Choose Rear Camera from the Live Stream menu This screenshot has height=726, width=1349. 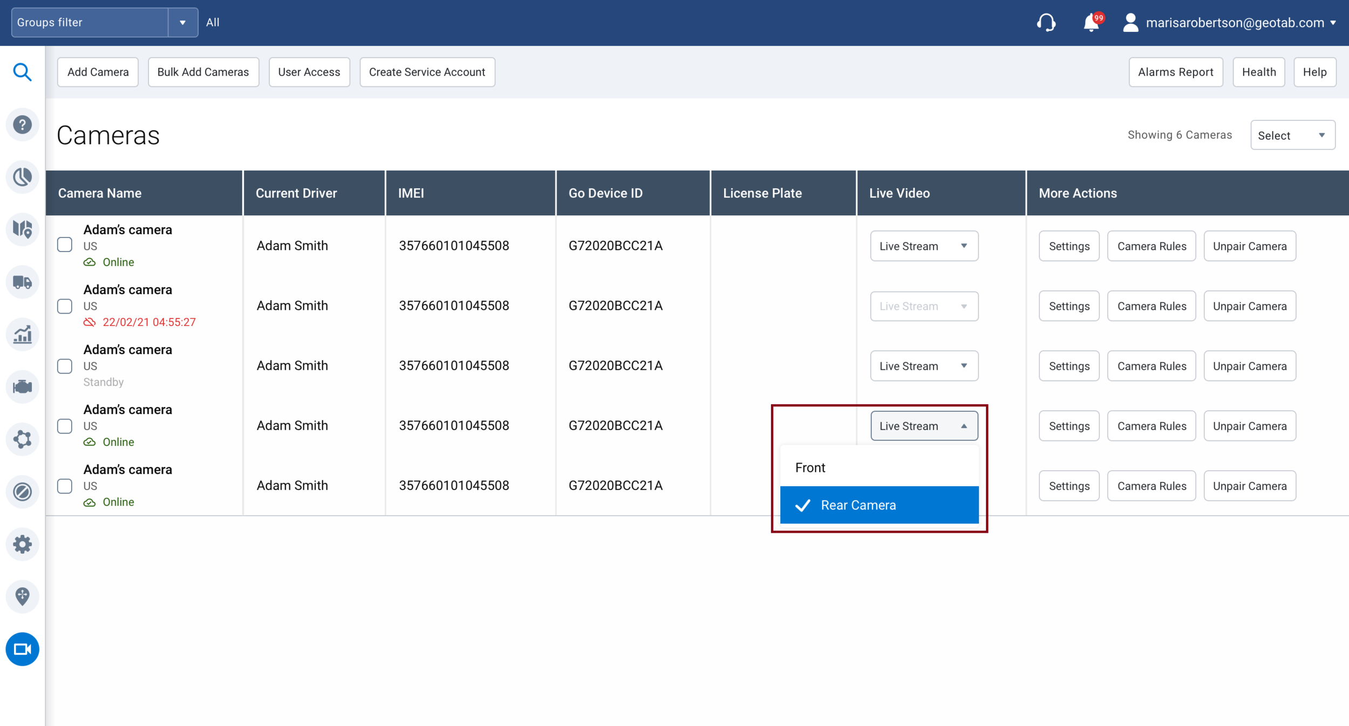(879, 505)
